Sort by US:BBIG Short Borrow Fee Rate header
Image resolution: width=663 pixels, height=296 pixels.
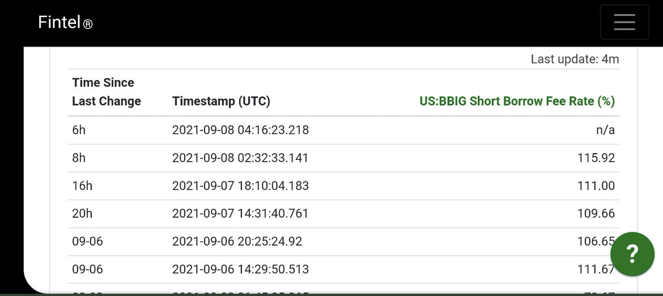coord(517,102)
